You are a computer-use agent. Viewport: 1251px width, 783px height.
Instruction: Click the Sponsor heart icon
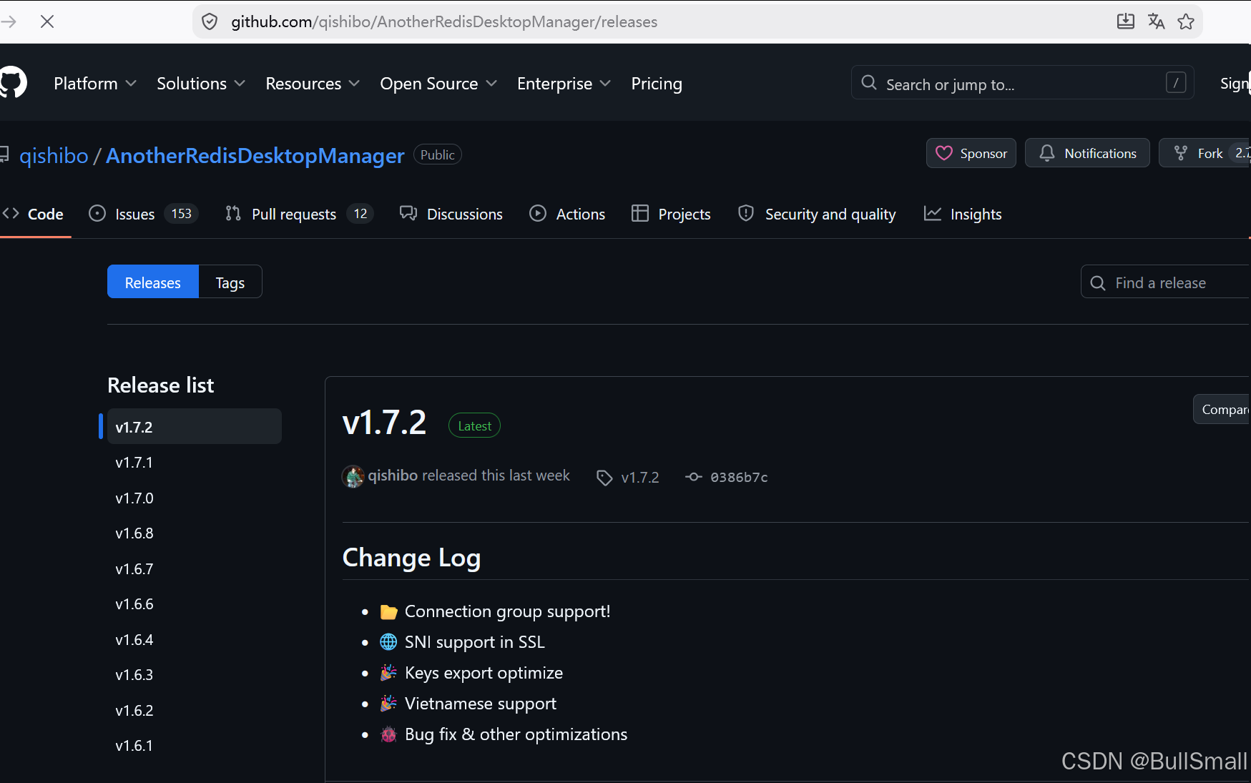coord(944,153)
